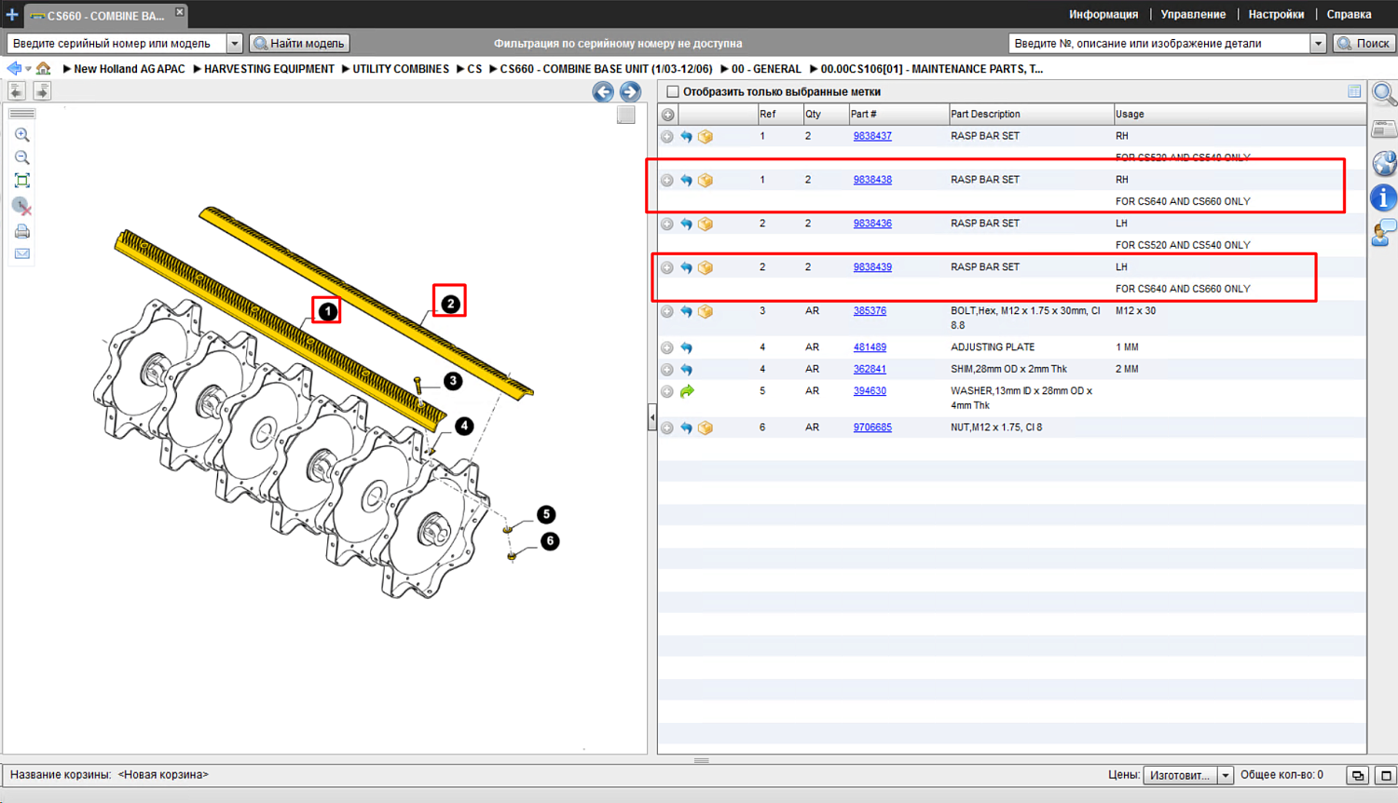The height and width of the screenshot is (803, 1398).
Task: Go to next diagram with right arrow
Action: click(x=630, y=91)
